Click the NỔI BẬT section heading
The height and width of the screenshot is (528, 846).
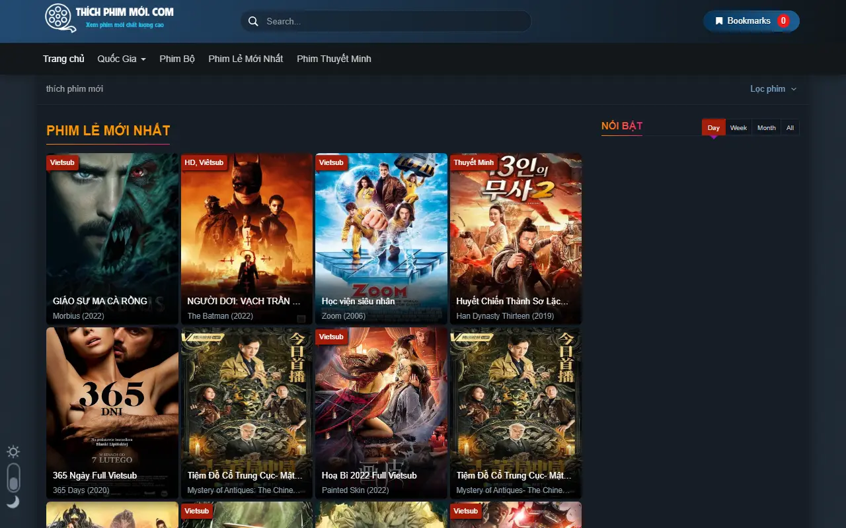click(622, 126)
